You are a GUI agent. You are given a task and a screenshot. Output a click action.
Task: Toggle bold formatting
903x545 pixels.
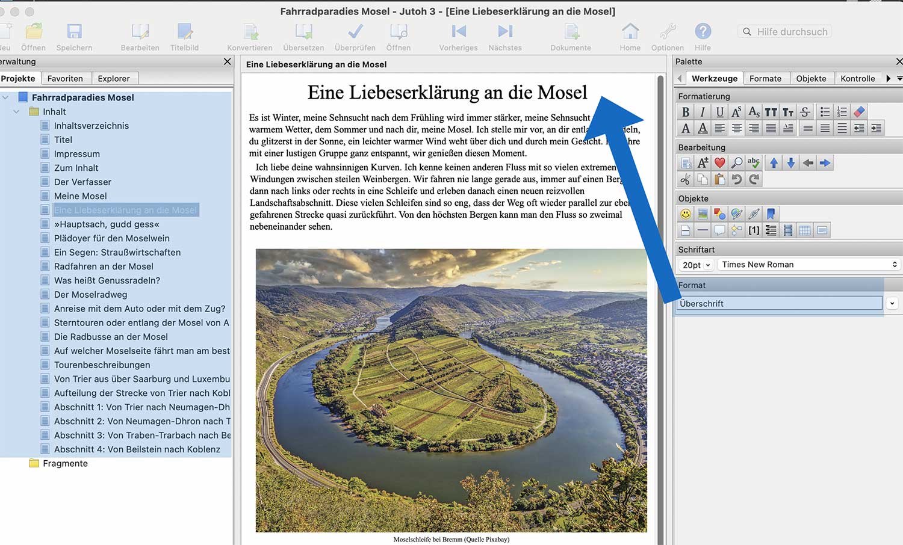click(x=685, y=112)
